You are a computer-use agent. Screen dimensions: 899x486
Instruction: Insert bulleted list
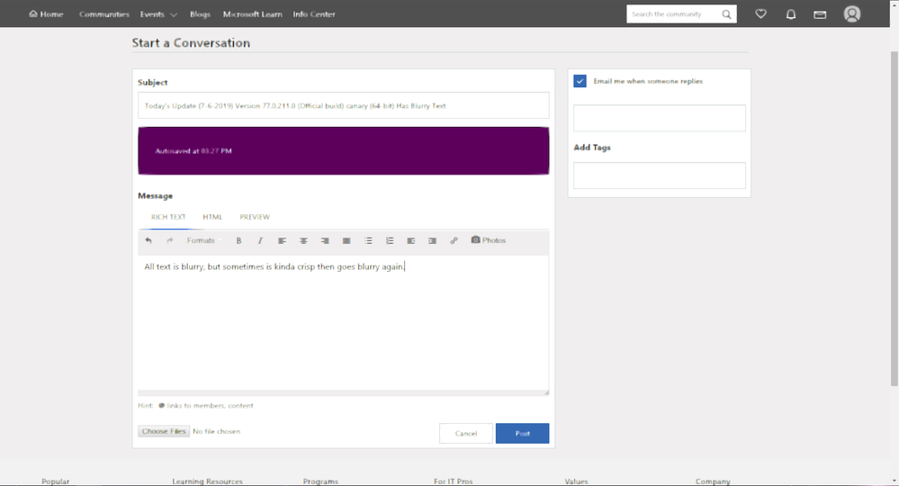coord(368,240)
